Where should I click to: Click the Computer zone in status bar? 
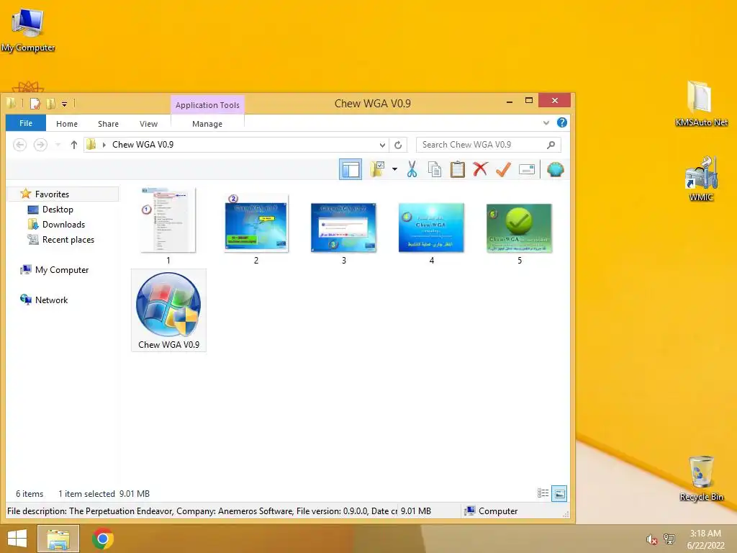(x=491, y=511)
